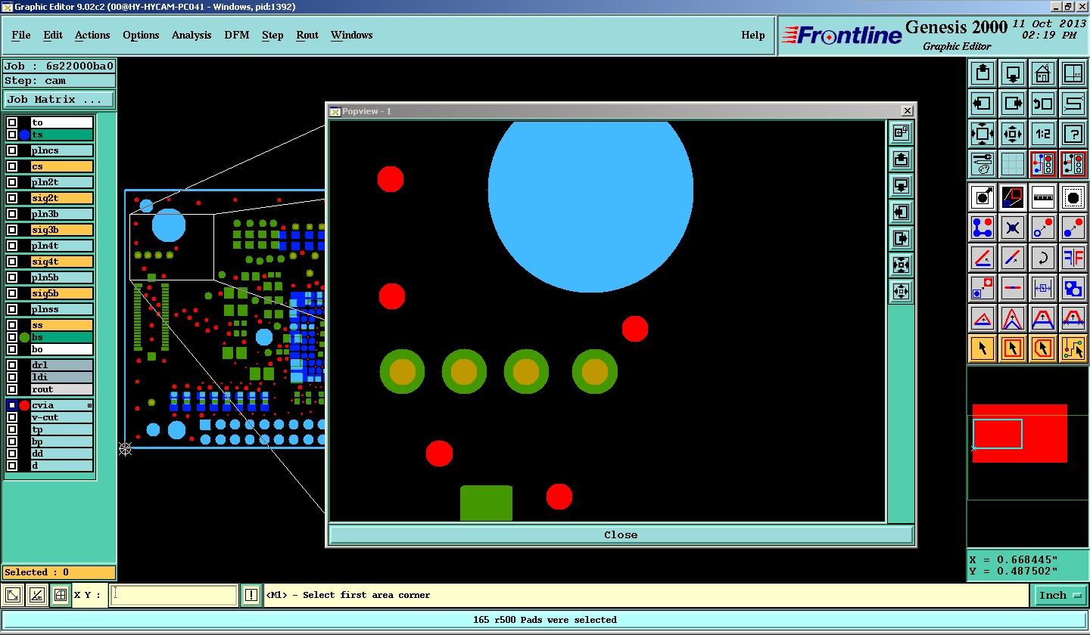Click the green color dot on bs layer
Viewport: 1090px width, 635px height.
tap(24, 338)
